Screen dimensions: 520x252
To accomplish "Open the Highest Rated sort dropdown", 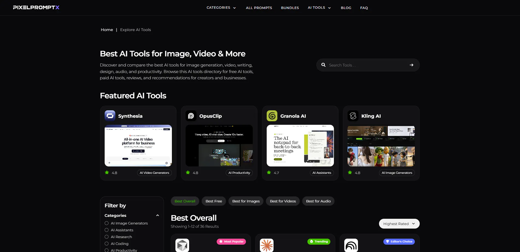I will click(399, 224).
